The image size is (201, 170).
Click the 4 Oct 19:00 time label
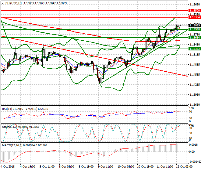coord(27,167)
